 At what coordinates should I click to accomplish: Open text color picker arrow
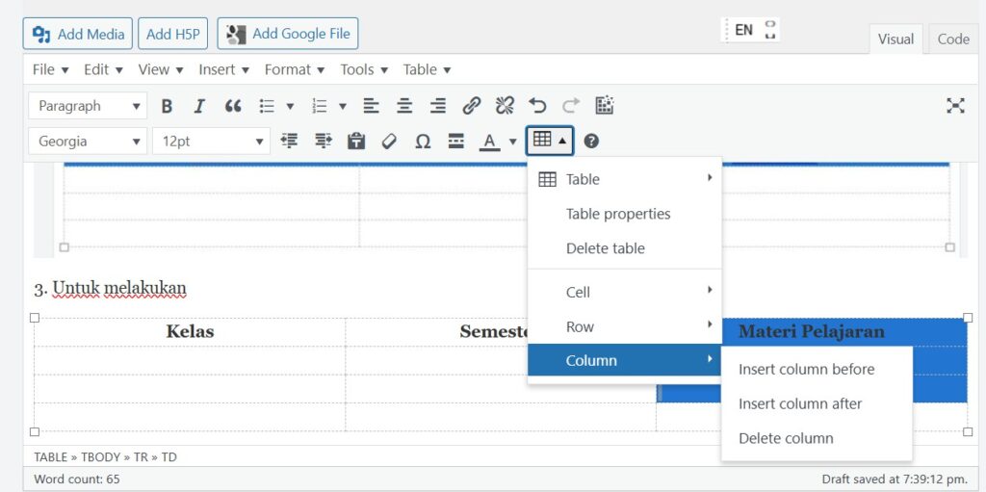tap(512, 142)
